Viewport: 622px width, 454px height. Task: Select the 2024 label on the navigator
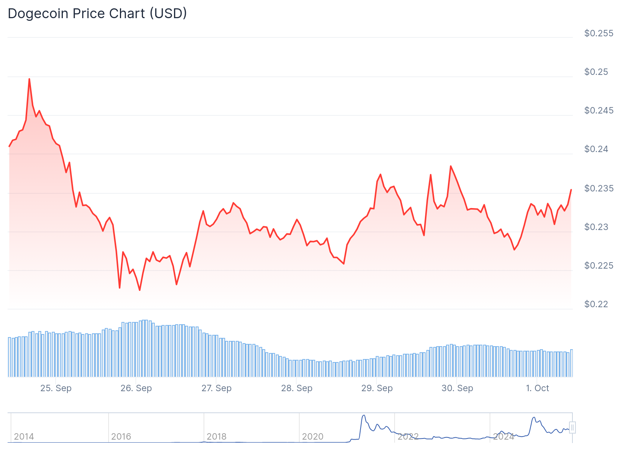(x=504, y=437)
